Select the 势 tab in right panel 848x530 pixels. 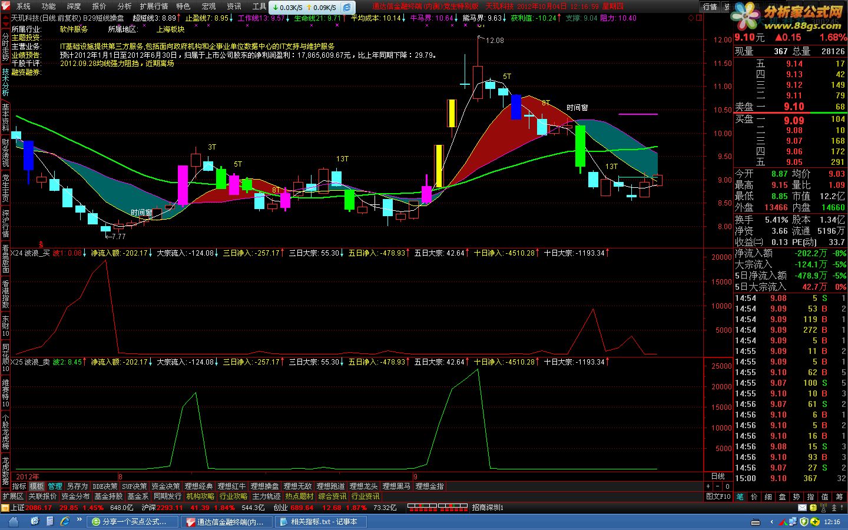[x=797, y=496]
